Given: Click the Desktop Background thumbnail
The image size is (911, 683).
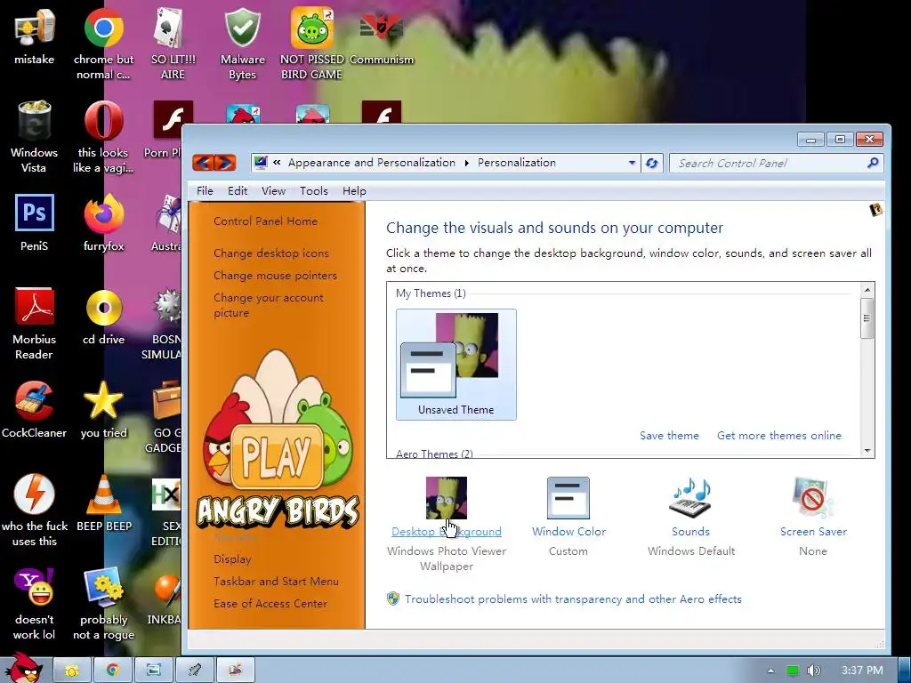Looking at the screenshot, I should tap(447, 498).
